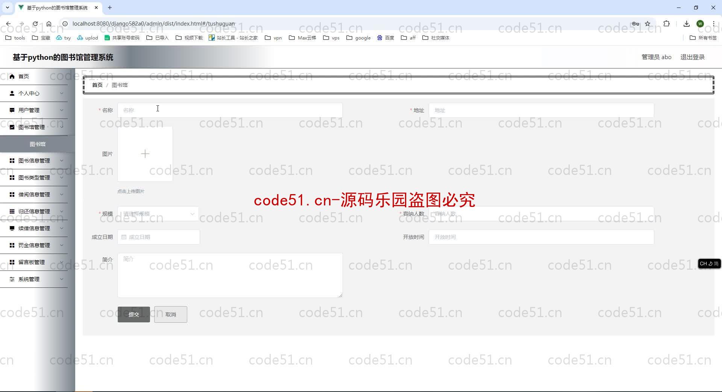722x392 pixels.
Task: Open the 站长工具 - 站长之家 bookmark
Action: click(233, 38)
